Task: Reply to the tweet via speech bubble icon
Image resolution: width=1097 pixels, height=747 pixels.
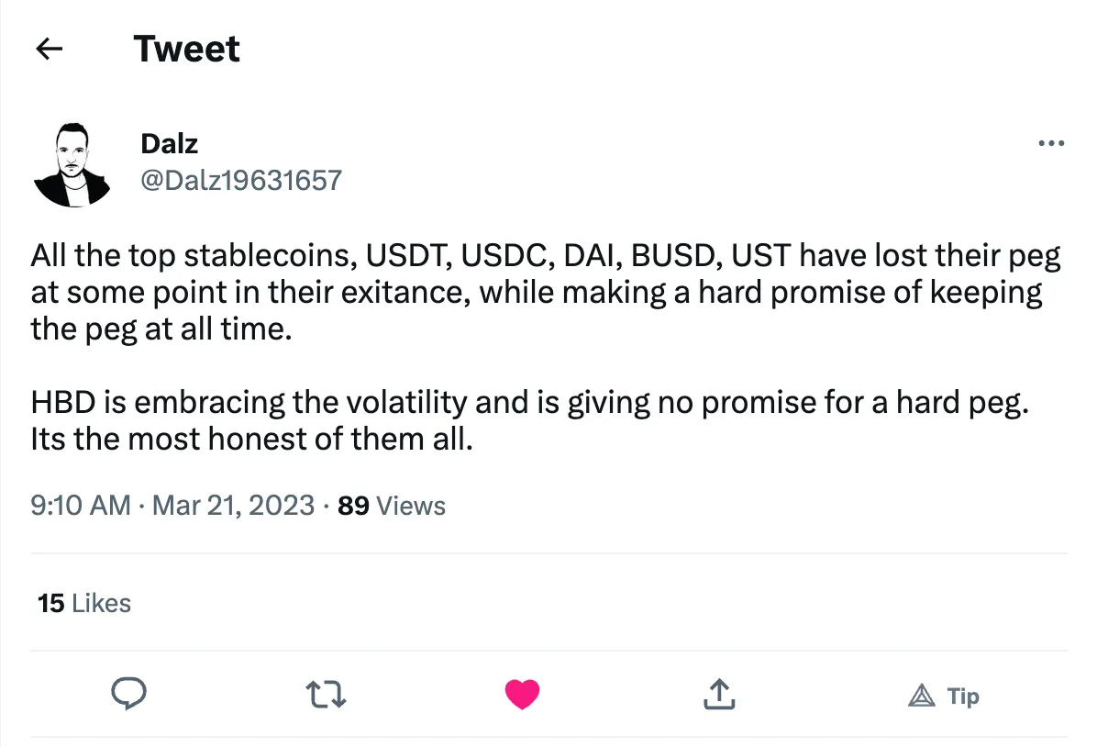Action: tap(128, 694)
